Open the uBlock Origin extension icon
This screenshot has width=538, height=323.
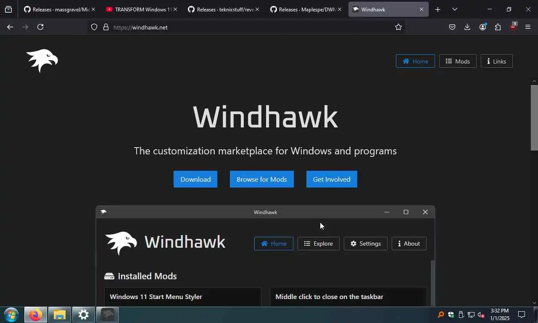[x=513, y=26]
